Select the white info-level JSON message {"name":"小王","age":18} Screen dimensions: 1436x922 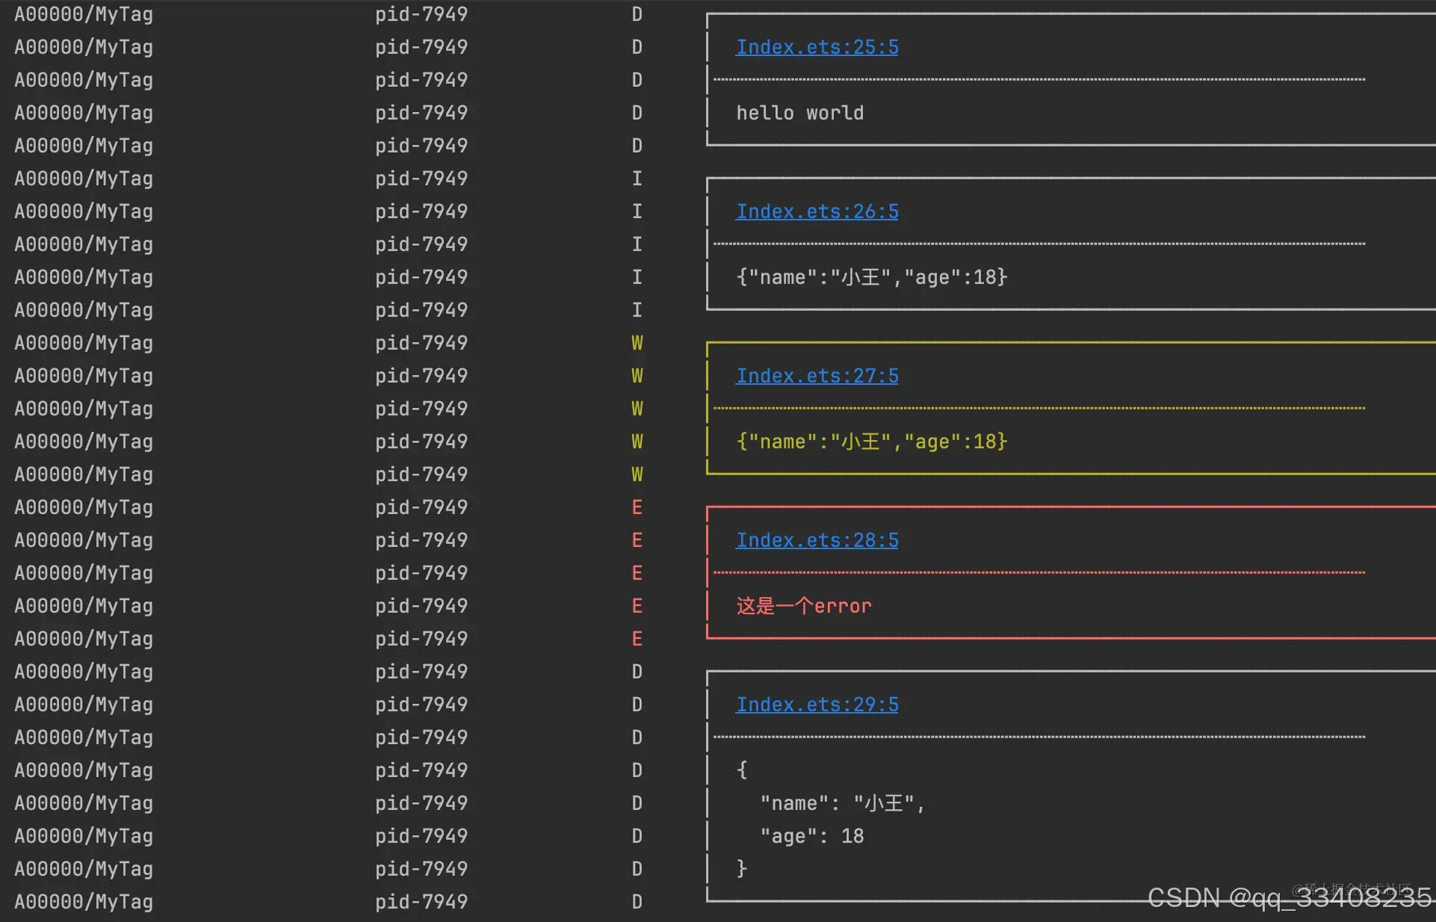pyautogui.click(x=872, y=277)
